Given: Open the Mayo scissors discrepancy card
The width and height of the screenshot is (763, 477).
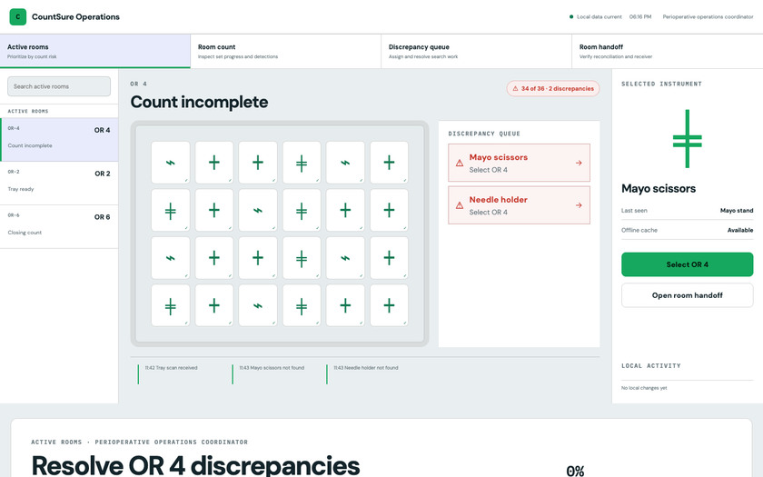Looking at the screenshot, I should pos(519,163).
